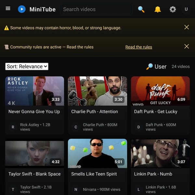The width and height of the screenshot is (195, 195).
Task: Click "Linkin Park • 1.6B views" text
Action: click(x=161, y=189)
